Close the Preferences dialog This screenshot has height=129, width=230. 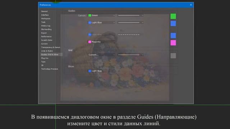coord(191,5)
